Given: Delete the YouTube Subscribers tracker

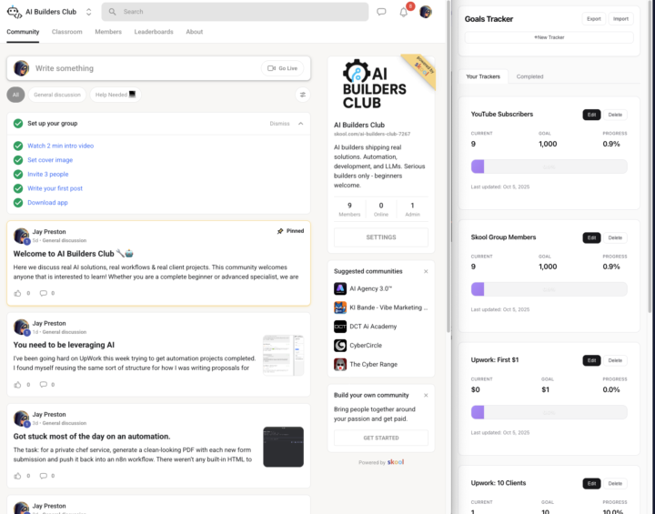Looking at the screenshot, I should (615, 115).
